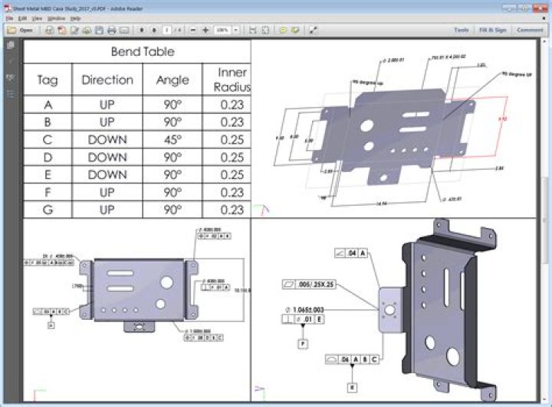Screen dimensions: 552x407
Task: Click the vertical scrollbar on right edge
Action: coord(544,220)
